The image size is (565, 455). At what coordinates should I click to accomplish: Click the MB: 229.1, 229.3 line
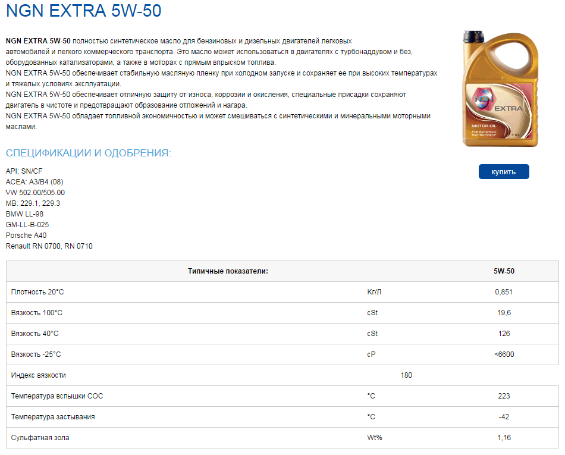coord(33,203)
